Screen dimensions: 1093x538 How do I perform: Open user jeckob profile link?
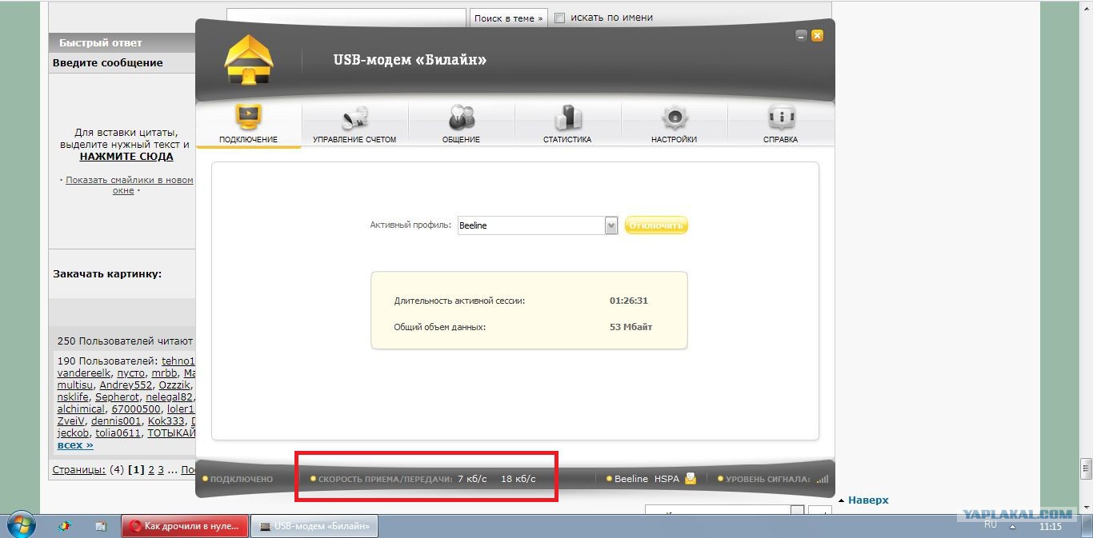coord(73,433)
